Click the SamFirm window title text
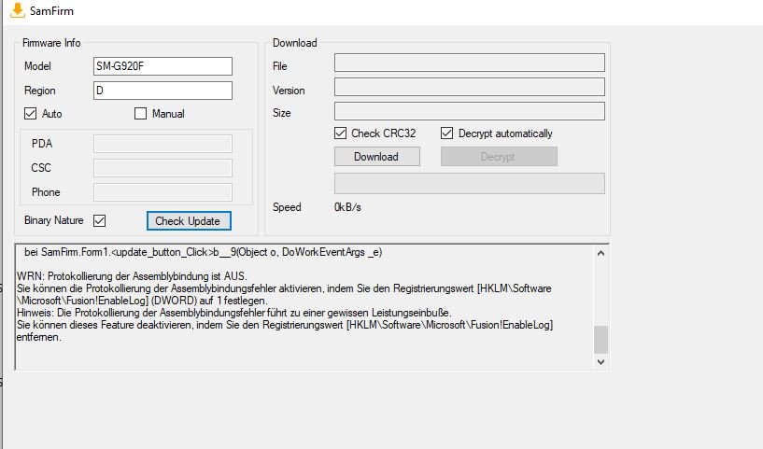Viewport: 763px width, 449px height. click(51, 10)
